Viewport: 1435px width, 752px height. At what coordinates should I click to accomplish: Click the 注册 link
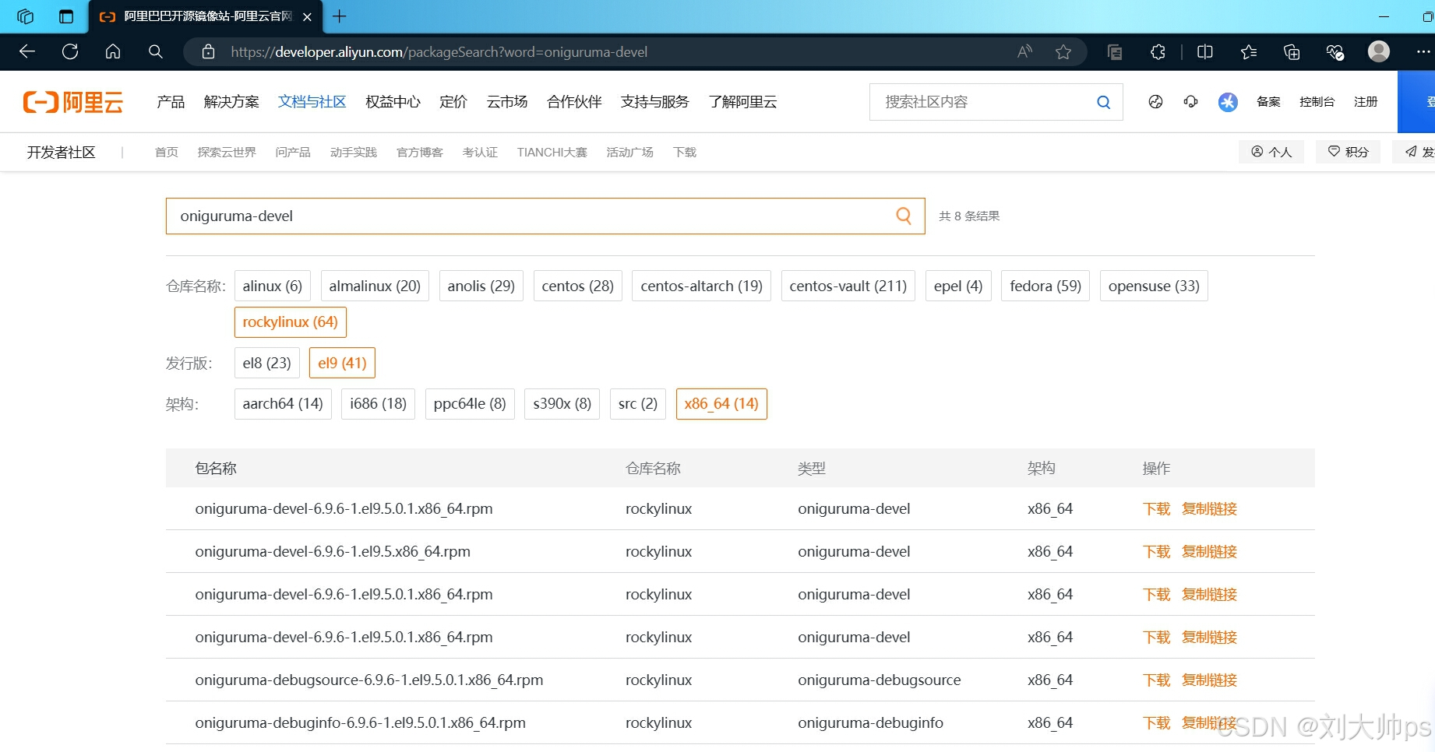[1366, 102]
